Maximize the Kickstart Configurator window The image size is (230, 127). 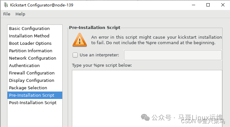(208, 5)
